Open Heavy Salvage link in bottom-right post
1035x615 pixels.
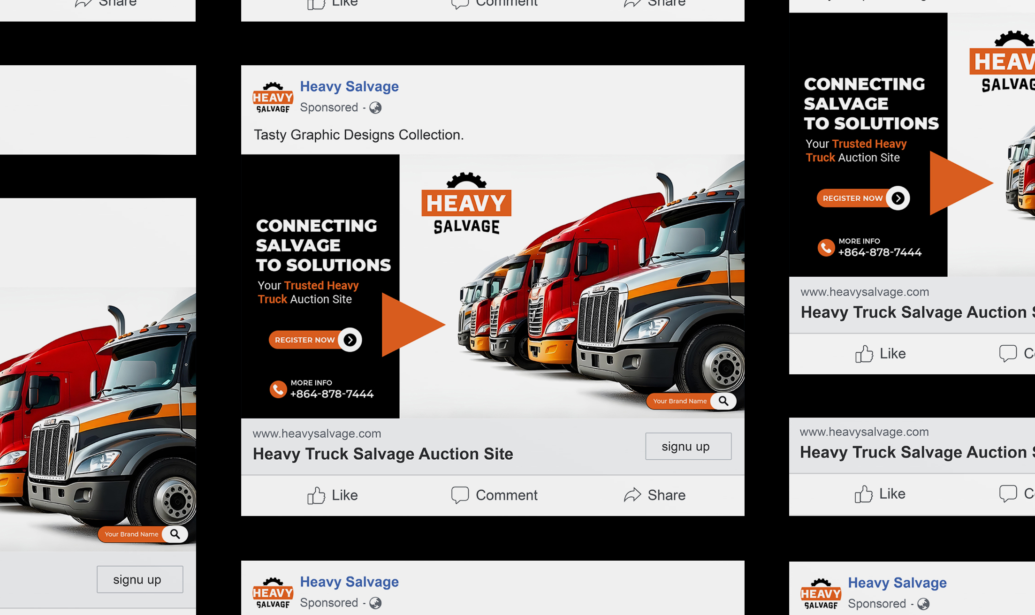click(x=897, y=583)
